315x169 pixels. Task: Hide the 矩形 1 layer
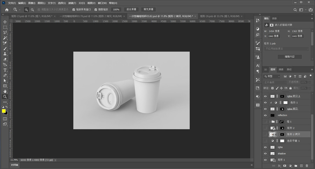coord(265,160)
